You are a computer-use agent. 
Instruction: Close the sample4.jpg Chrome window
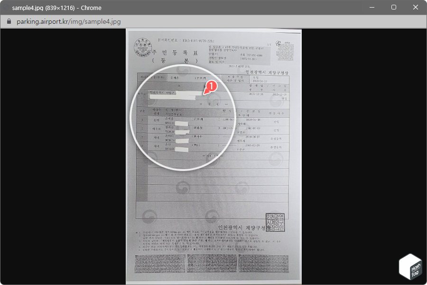(416, 8)
